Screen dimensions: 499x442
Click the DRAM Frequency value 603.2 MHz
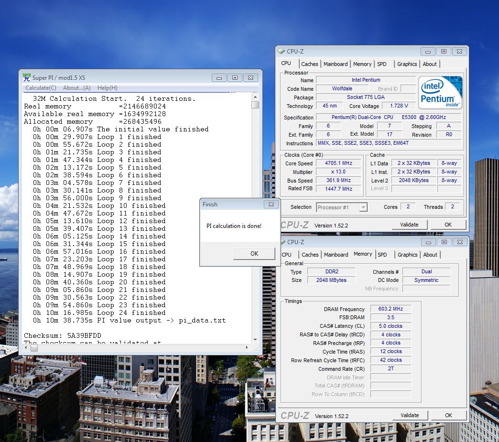click(x=391, y=309)
